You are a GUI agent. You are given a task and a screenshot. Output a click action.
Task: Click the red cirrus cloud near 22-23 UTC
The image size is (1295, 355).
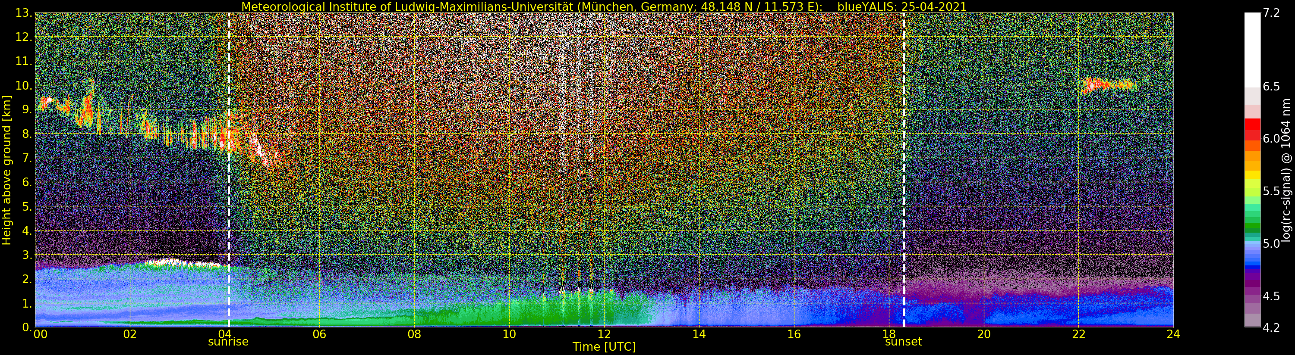click(1108, 85)
